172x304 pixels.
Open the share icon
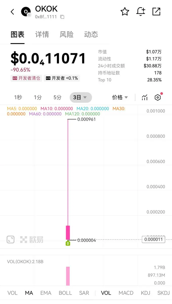pyautogui.click(x=156, y=12)
